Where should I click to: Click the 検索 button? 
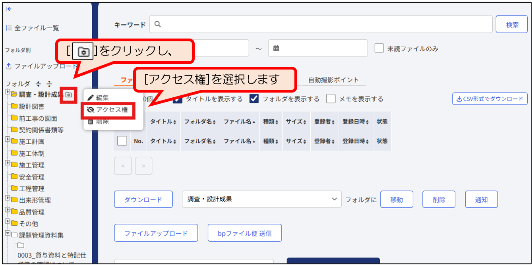coord(512,25)
